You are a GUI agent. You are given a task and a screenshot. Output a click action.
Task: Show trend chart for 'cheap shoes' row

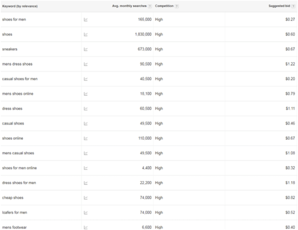click(x=86, y=198)
